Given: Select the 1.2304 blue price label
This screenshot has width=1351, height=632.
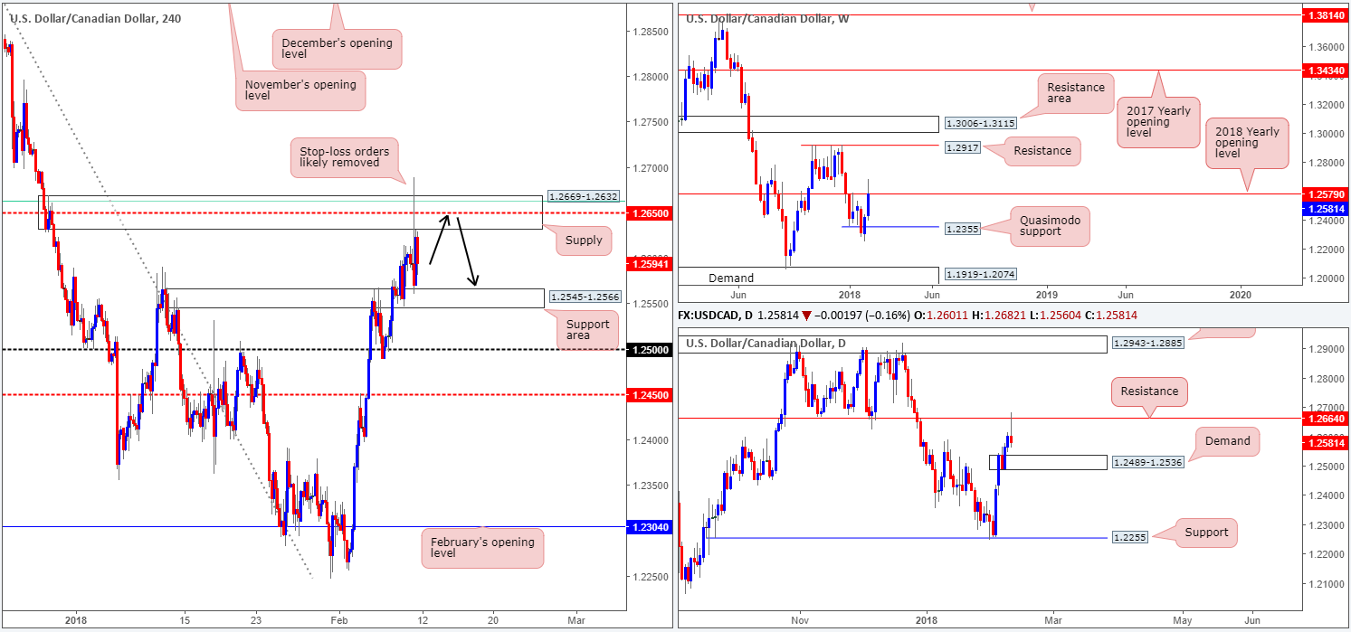Looking at the screenshot, I should [x=650, y=527].
